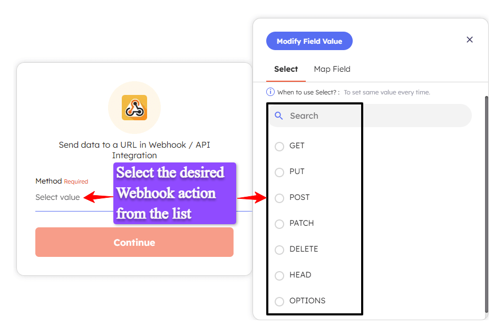Viewport: 504px width, 336px height.
Task: Pick the HEAD method from the list
Action: pyautogui.click(x=279, y=275)
